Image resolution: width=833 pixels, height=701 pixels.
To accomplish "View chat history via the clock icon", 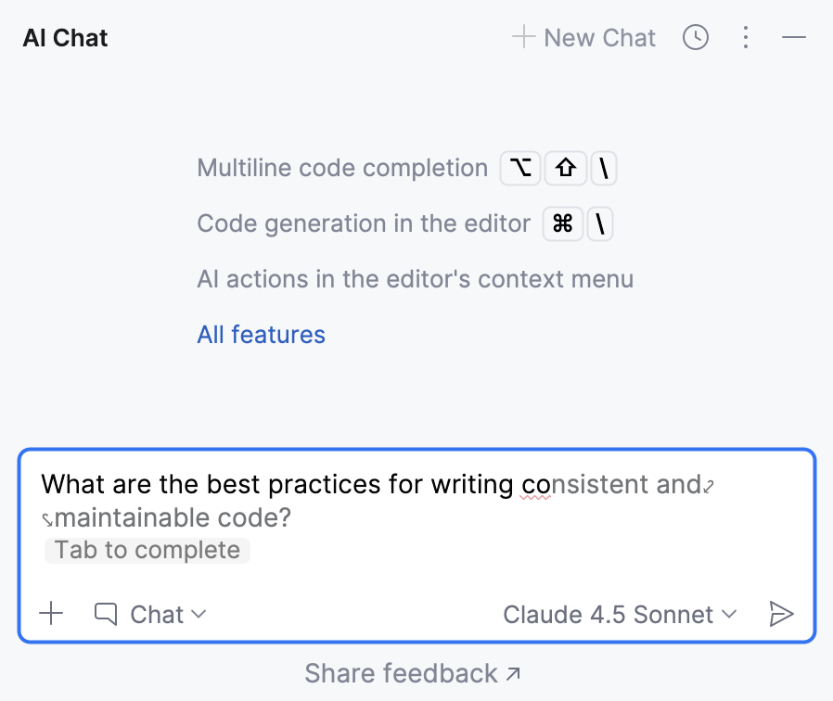I will click(x=696, y=38).
